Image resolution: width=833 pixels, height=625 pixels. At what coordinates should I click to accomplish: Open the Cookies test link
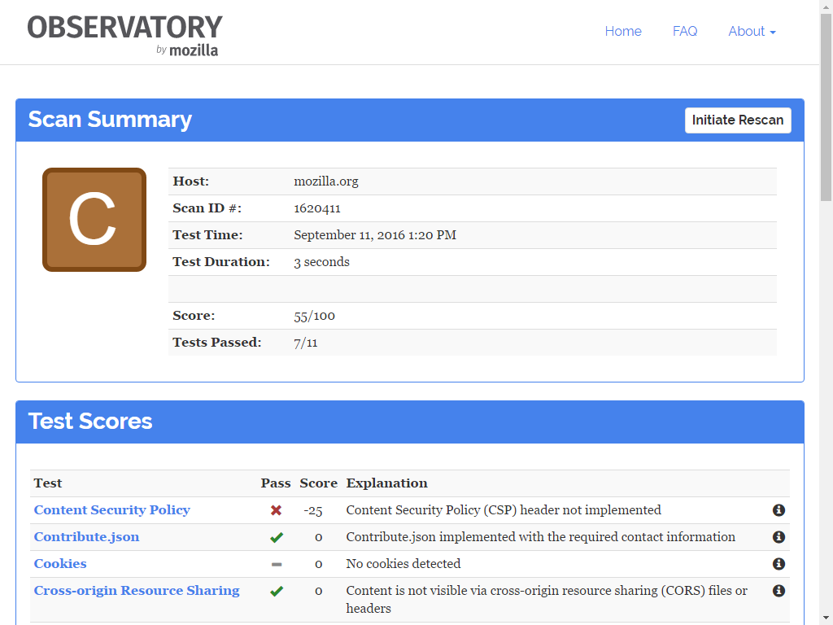60,564
